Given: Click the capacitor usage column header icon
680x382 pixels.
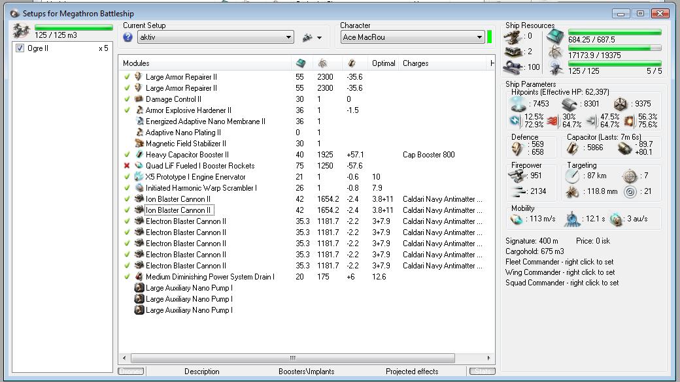Looking at the screenshot, I should 352,63.
